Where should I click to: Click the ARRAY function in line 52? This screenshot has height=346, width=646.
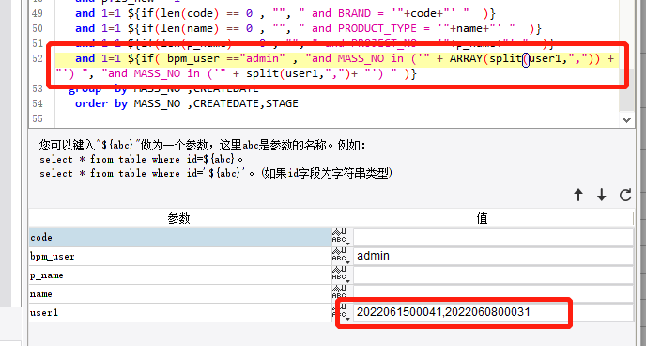[x=466, y=58]
